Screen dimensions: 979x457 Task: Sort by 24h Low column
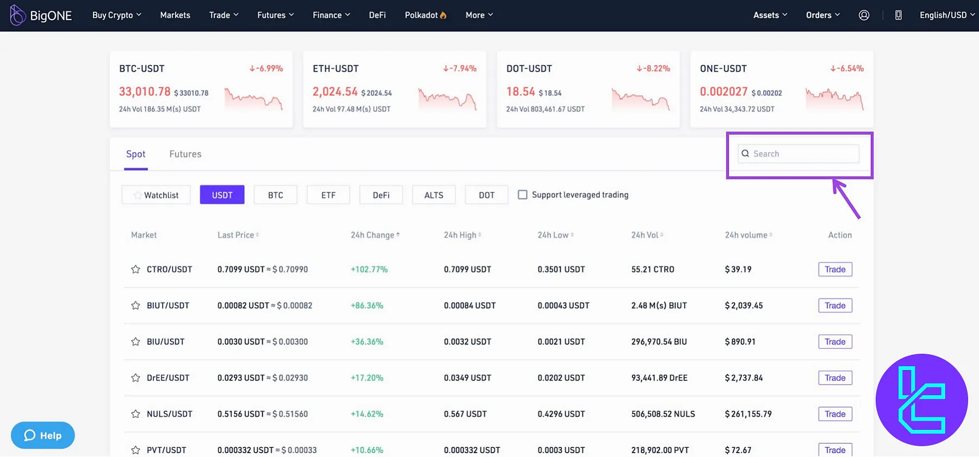pos(556,235)
